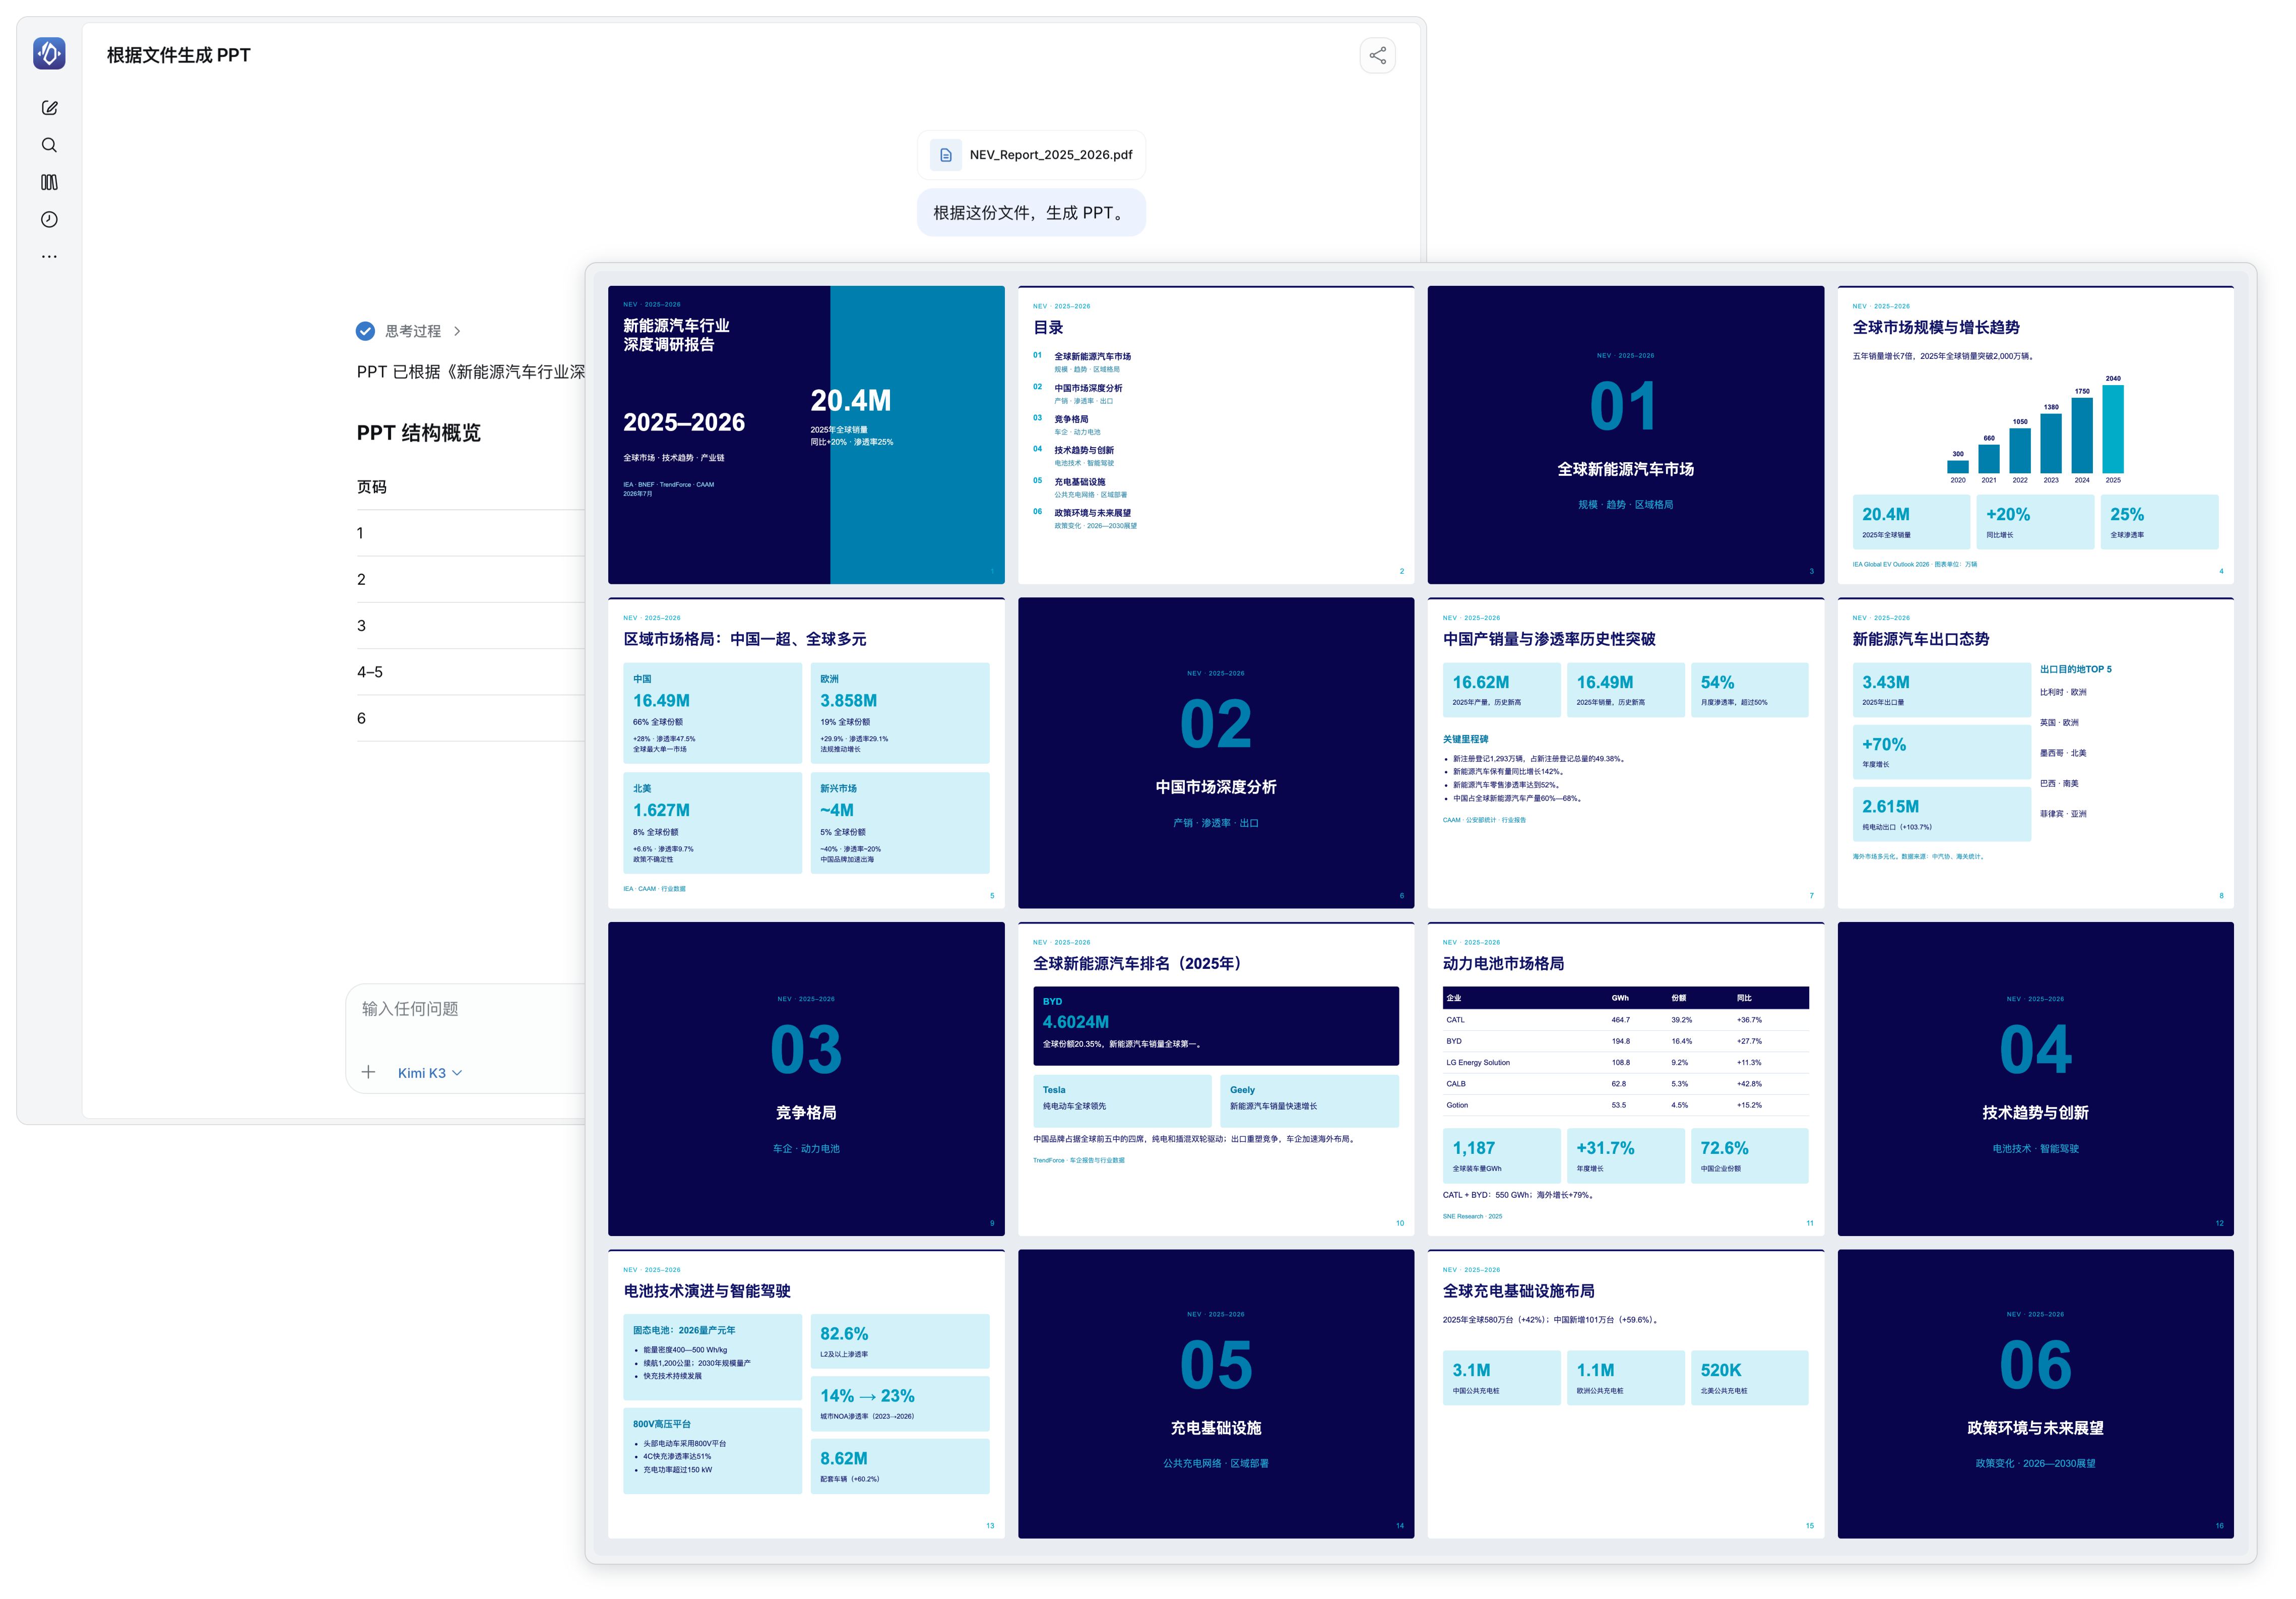The width and height of the screenshot is (2296, 1599).
Task: Click the 欧洲 3.858M region card
Action: tap(900, 713)
